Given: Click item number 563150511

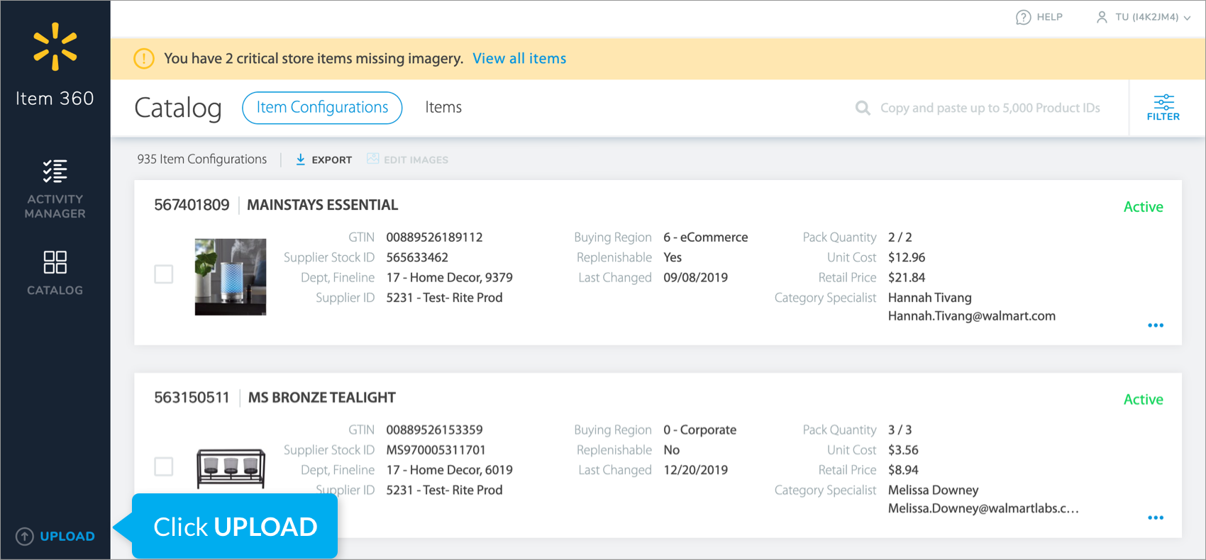Looking at the screenshot, I should (x=192, y=398).
